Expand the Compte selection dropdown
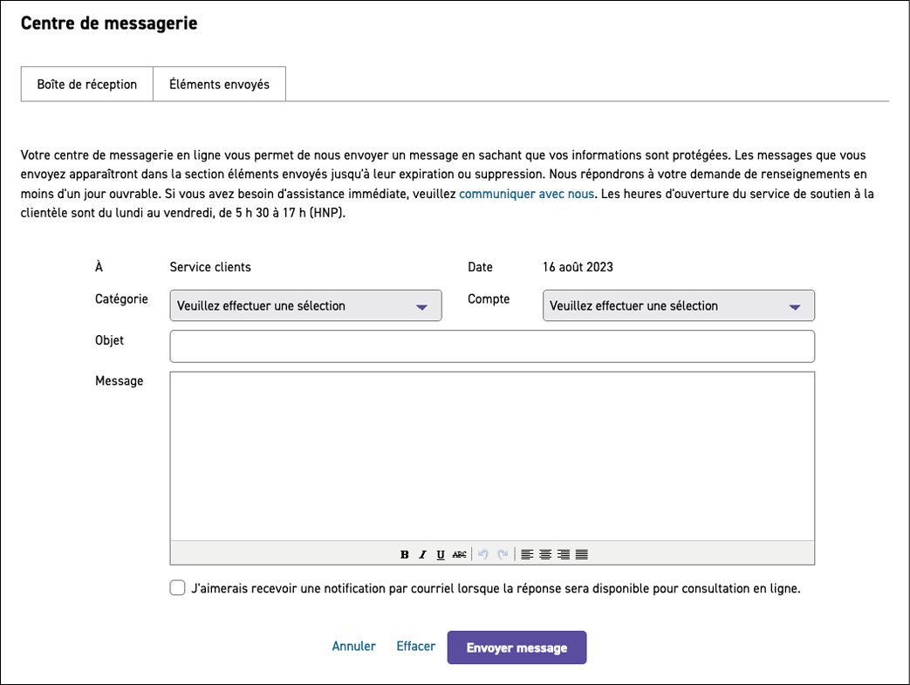This screenshot has width=910, height=685. tap(678, 306)
